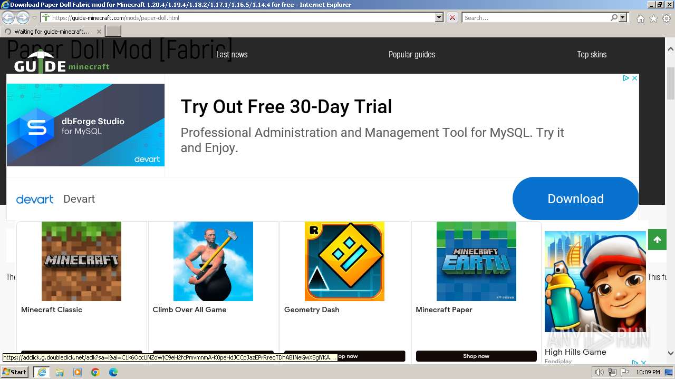Click Fendiplay advertiser text

558,362
